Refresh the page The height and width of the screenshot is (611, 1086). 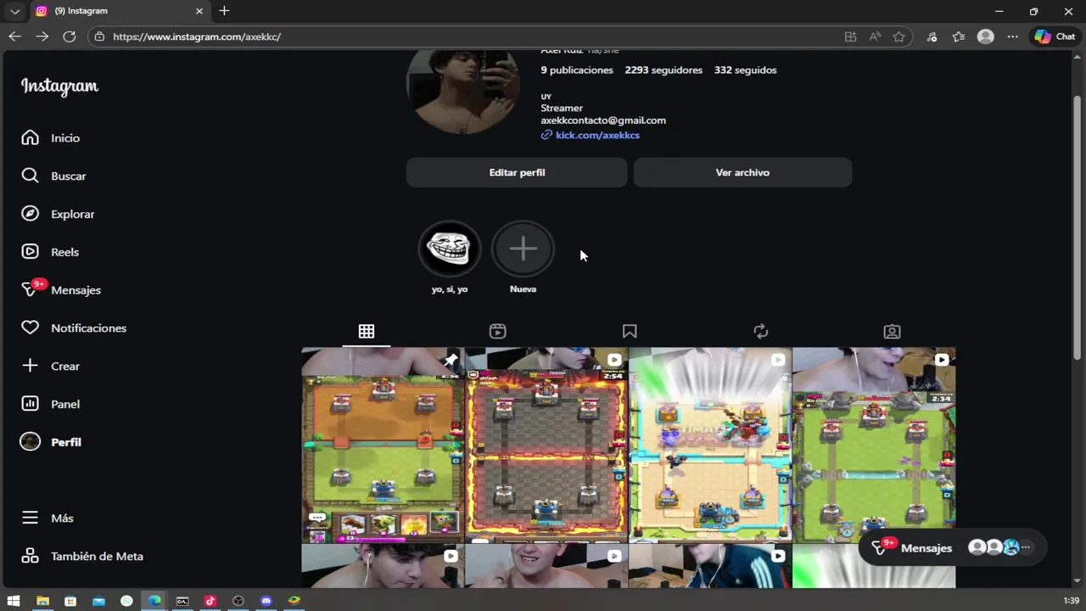(70, 36)
